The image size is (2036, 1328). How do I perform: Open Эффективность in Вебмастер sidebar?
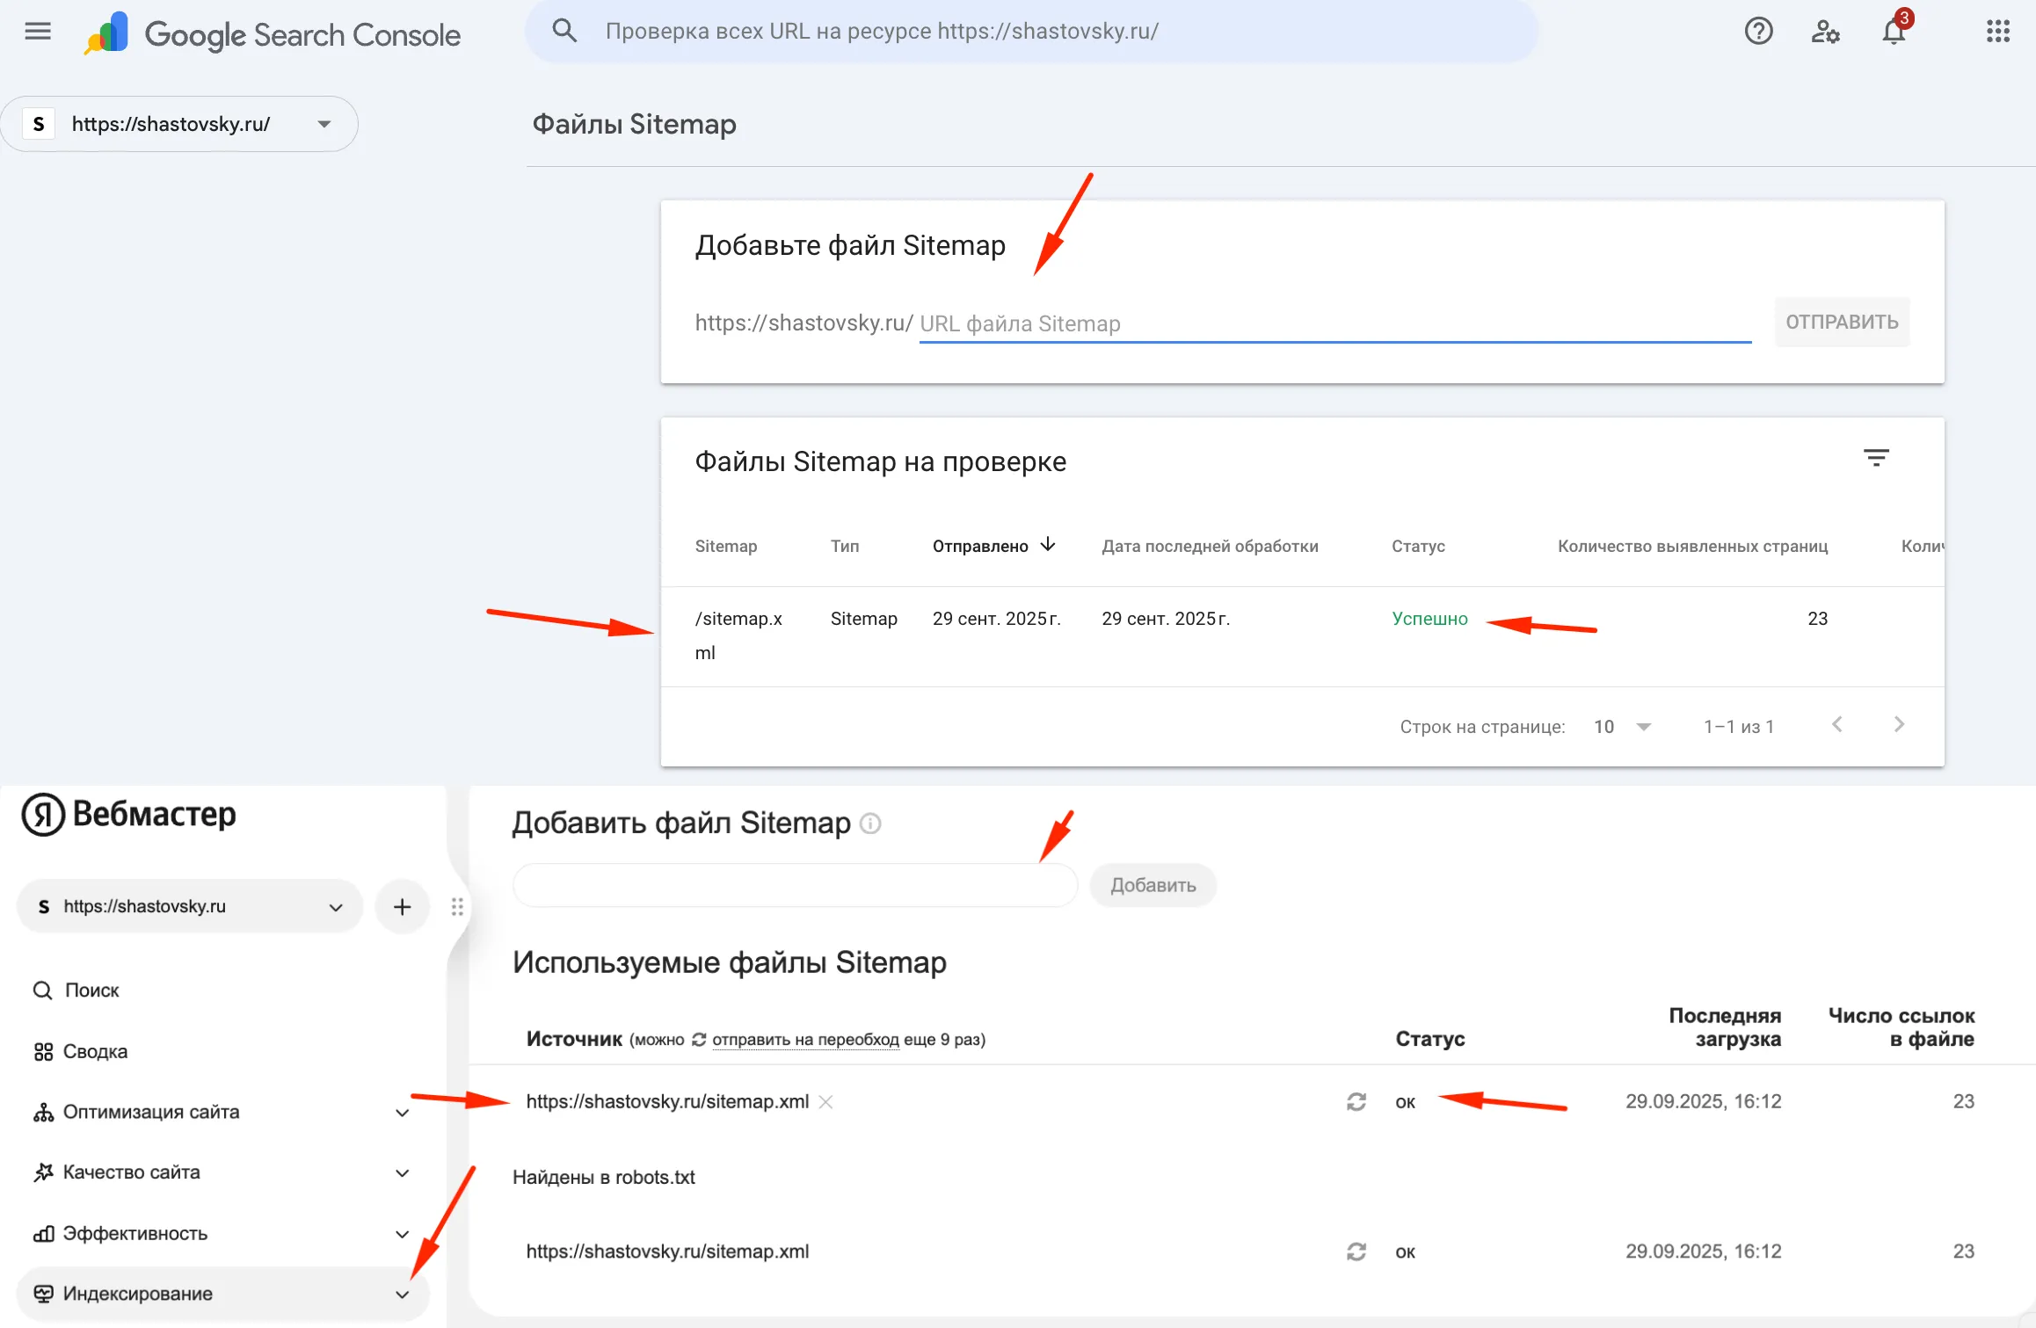click(x=136, y=1233)
